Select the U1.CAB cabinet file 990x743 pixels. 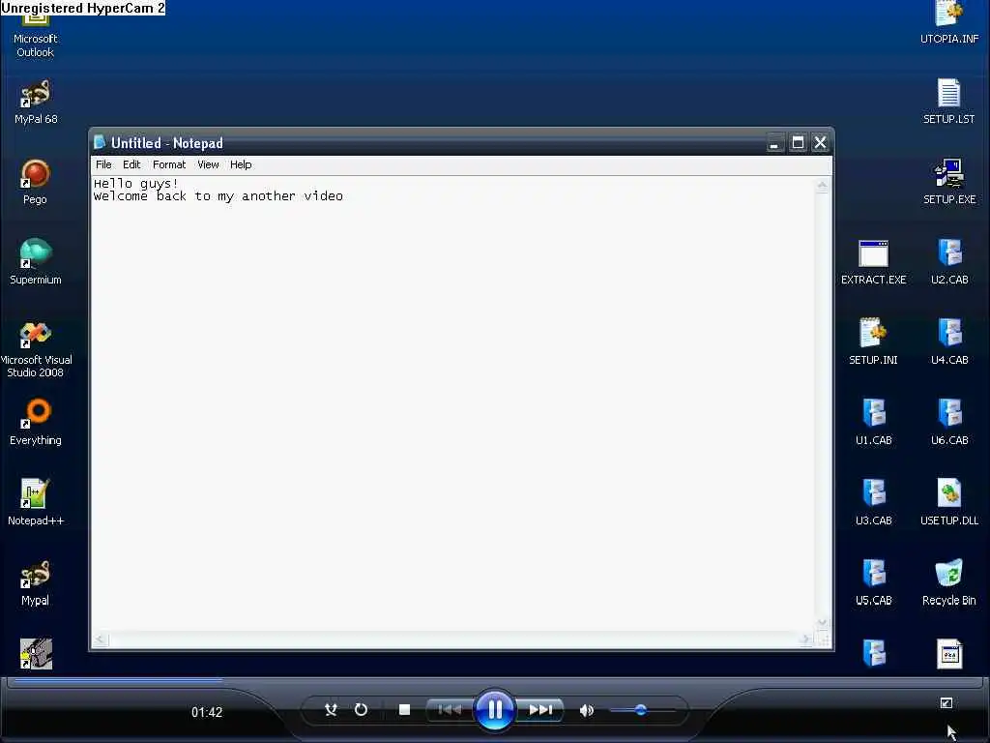coord(873,422)
